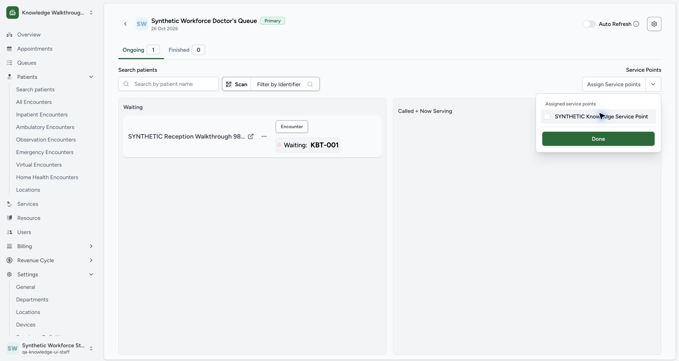Toggle the Auto Refresh switch
Screen dimensions: 679x361
tap(589, 24)
